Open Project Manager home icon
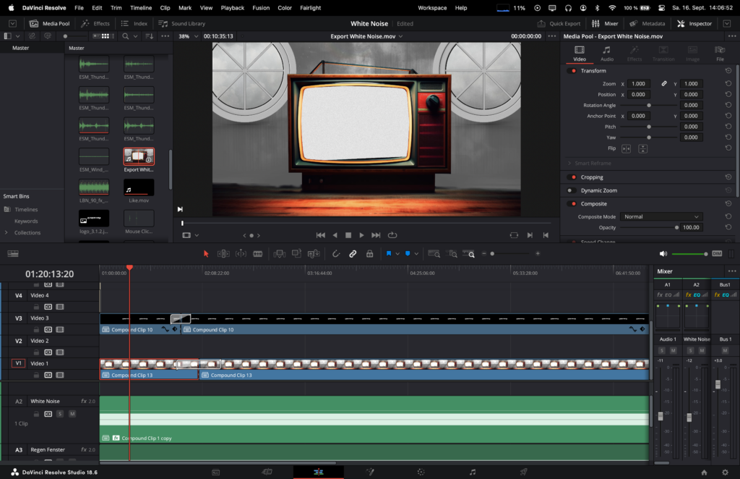Viewport: 740px width, 479px height. [704, 472]
